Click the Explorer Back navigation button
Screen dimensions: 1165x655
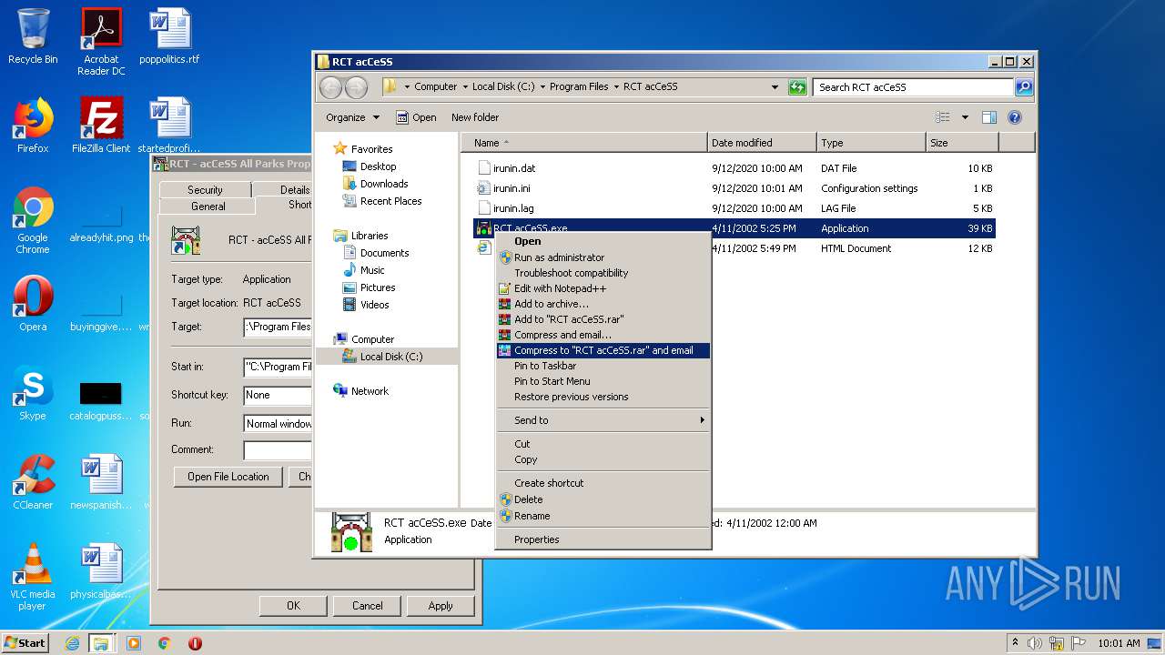point(331,87)
